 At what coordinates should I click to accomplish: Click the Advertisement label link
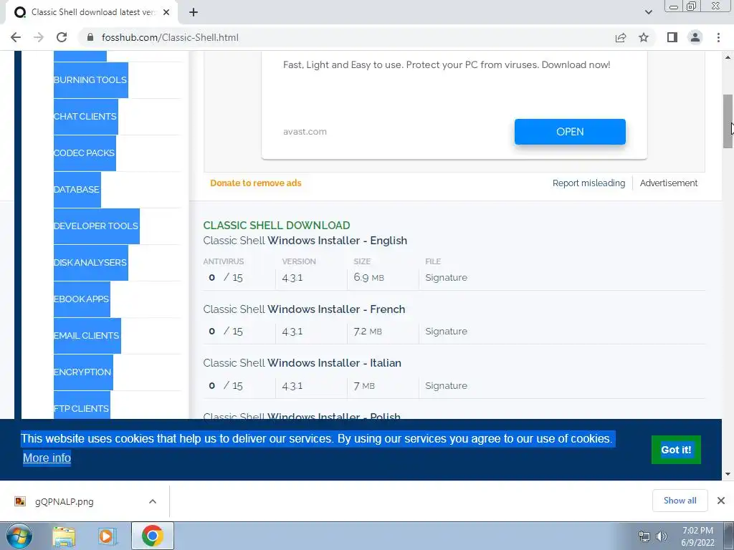pos(669,183)
